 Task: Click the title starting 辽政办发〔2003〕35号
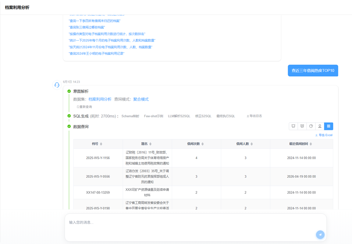coord(147,177)
